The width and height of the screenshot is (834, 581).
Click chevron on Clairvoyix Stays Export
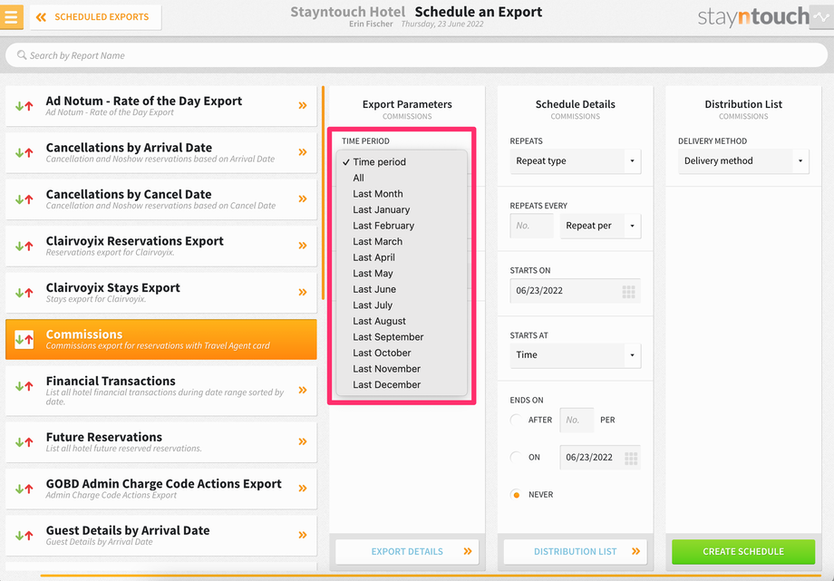303,292
